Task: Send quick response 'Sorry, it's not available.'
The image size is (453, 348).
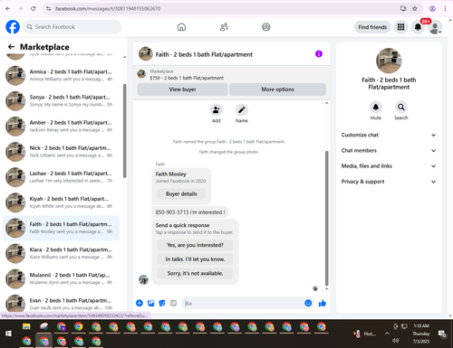Action: point(195,273)
